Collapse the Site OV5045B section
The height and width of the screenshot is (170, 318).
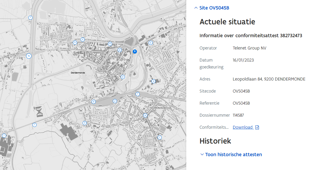(x=212, y=8)
